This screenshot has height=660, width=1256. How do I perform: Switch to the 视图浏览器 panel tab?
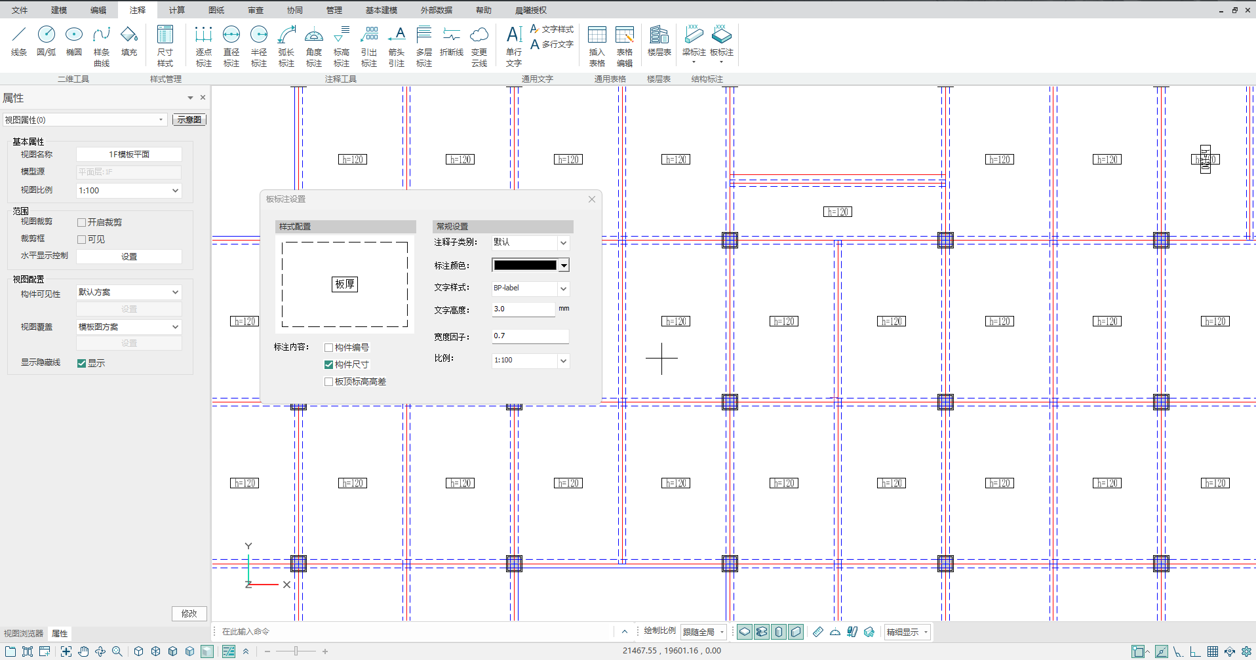click(x=24, y=633)
